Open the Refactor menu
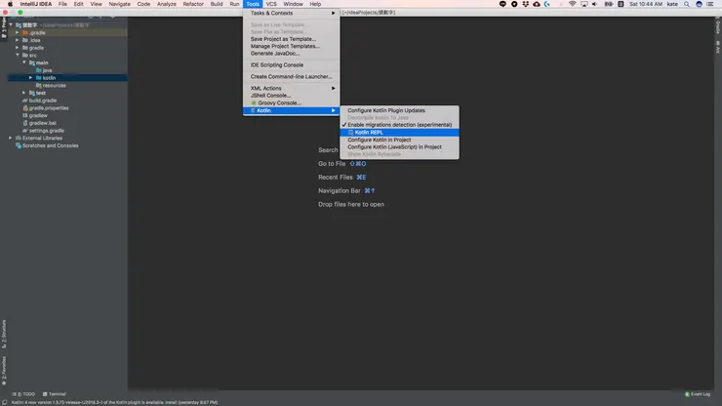Viewport: 722px width, 406px height. [193, 4]
